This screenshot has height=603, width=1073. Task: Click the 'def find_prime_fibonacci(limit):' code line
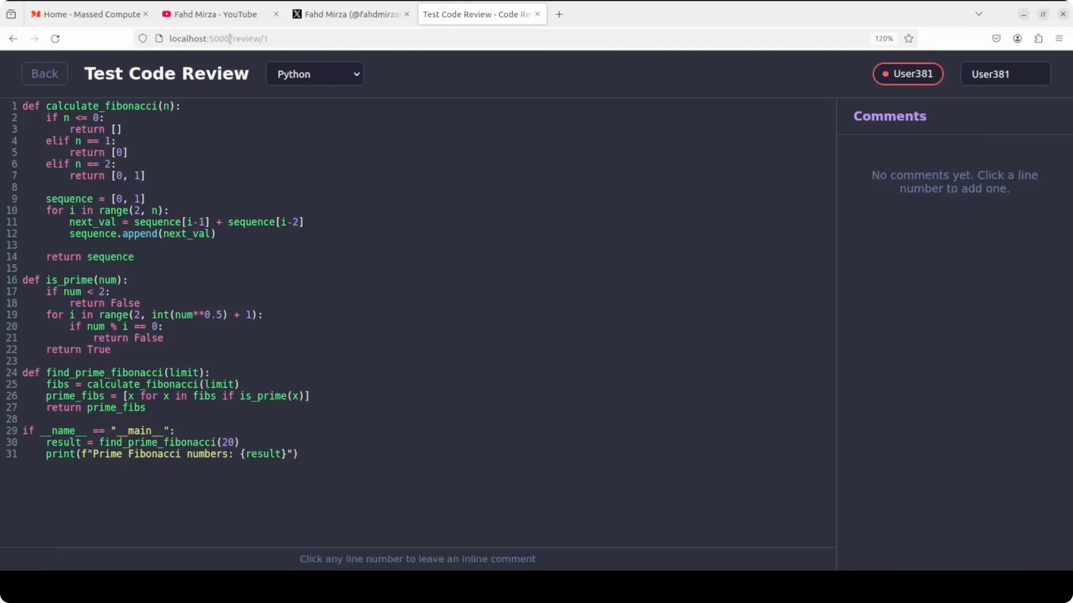point(116,373)
